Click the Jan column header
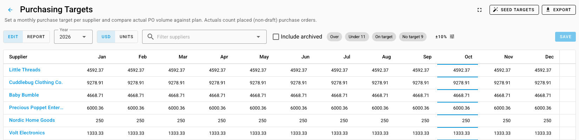The height and width of the screenshot is (140, 579). click(102, 57)
